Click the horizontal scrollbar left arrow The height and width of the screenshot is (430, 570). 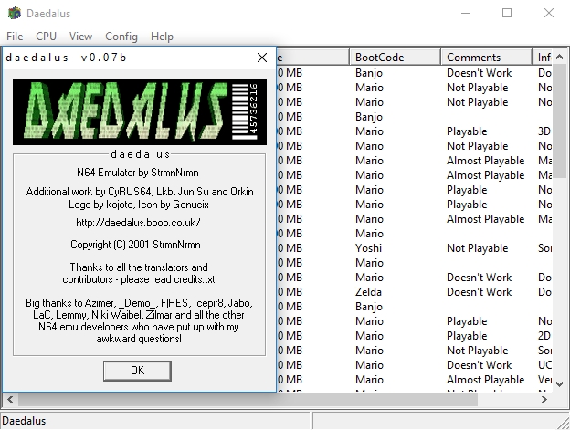10,400
